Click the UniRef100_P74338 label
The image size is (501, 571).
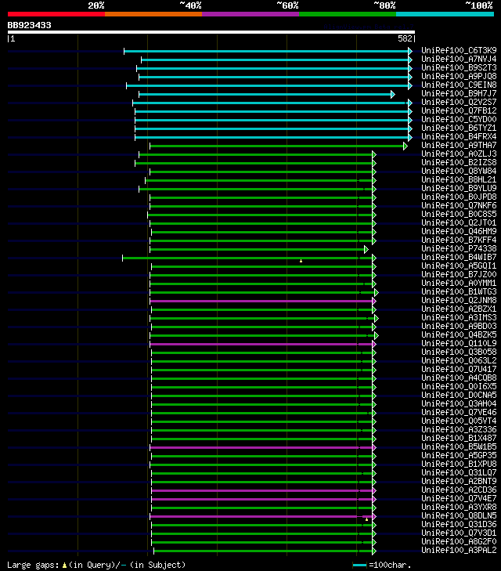point(459,249)
